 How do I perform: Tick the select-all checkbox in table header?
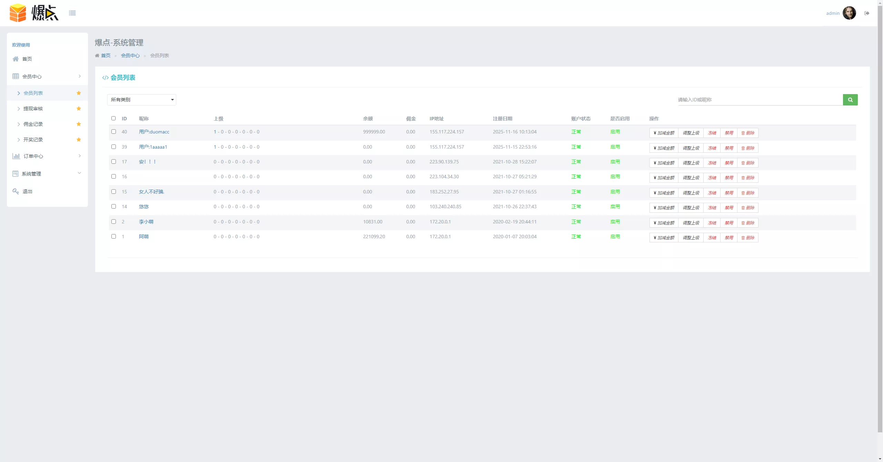113,118
